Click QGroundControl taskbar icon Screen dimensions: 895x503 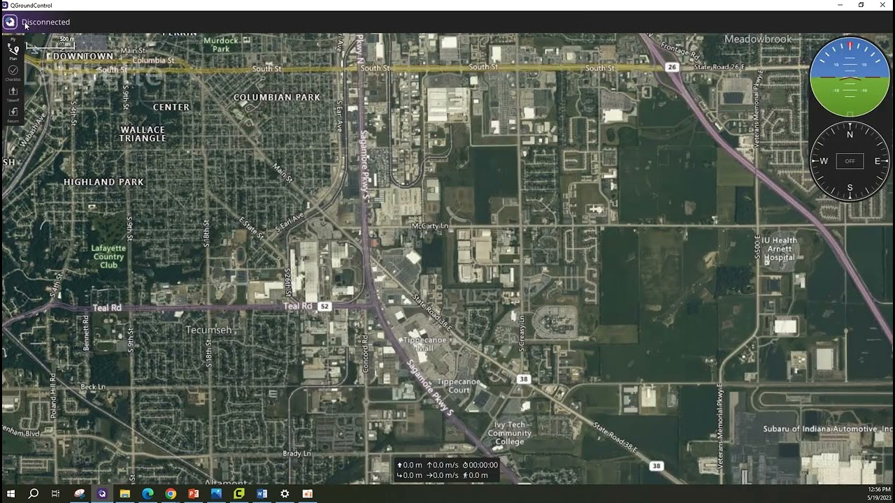[102, 494]
